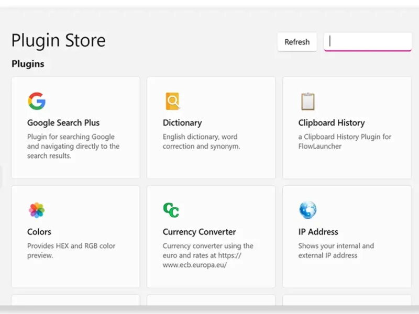
Task: Click the IP Address globe icon
Action: [308, 210]
